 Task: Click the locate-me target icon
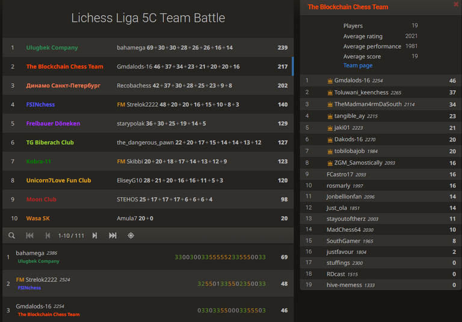click(131, 235)
